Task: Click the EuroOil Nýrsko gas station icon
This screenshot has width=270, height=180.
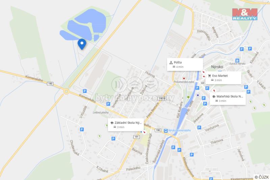Action: coord(237,60)
